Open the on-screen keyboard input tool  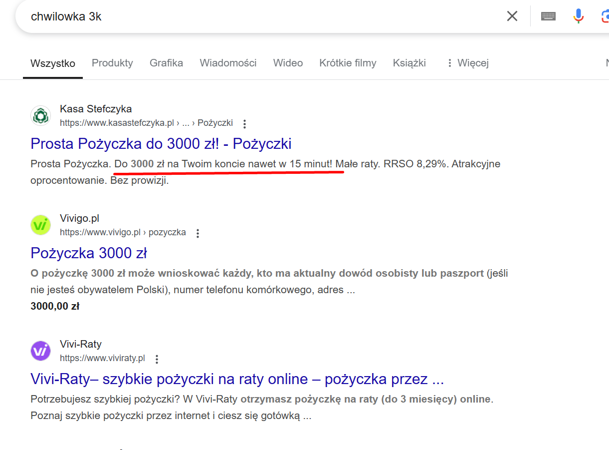point(548,16)
